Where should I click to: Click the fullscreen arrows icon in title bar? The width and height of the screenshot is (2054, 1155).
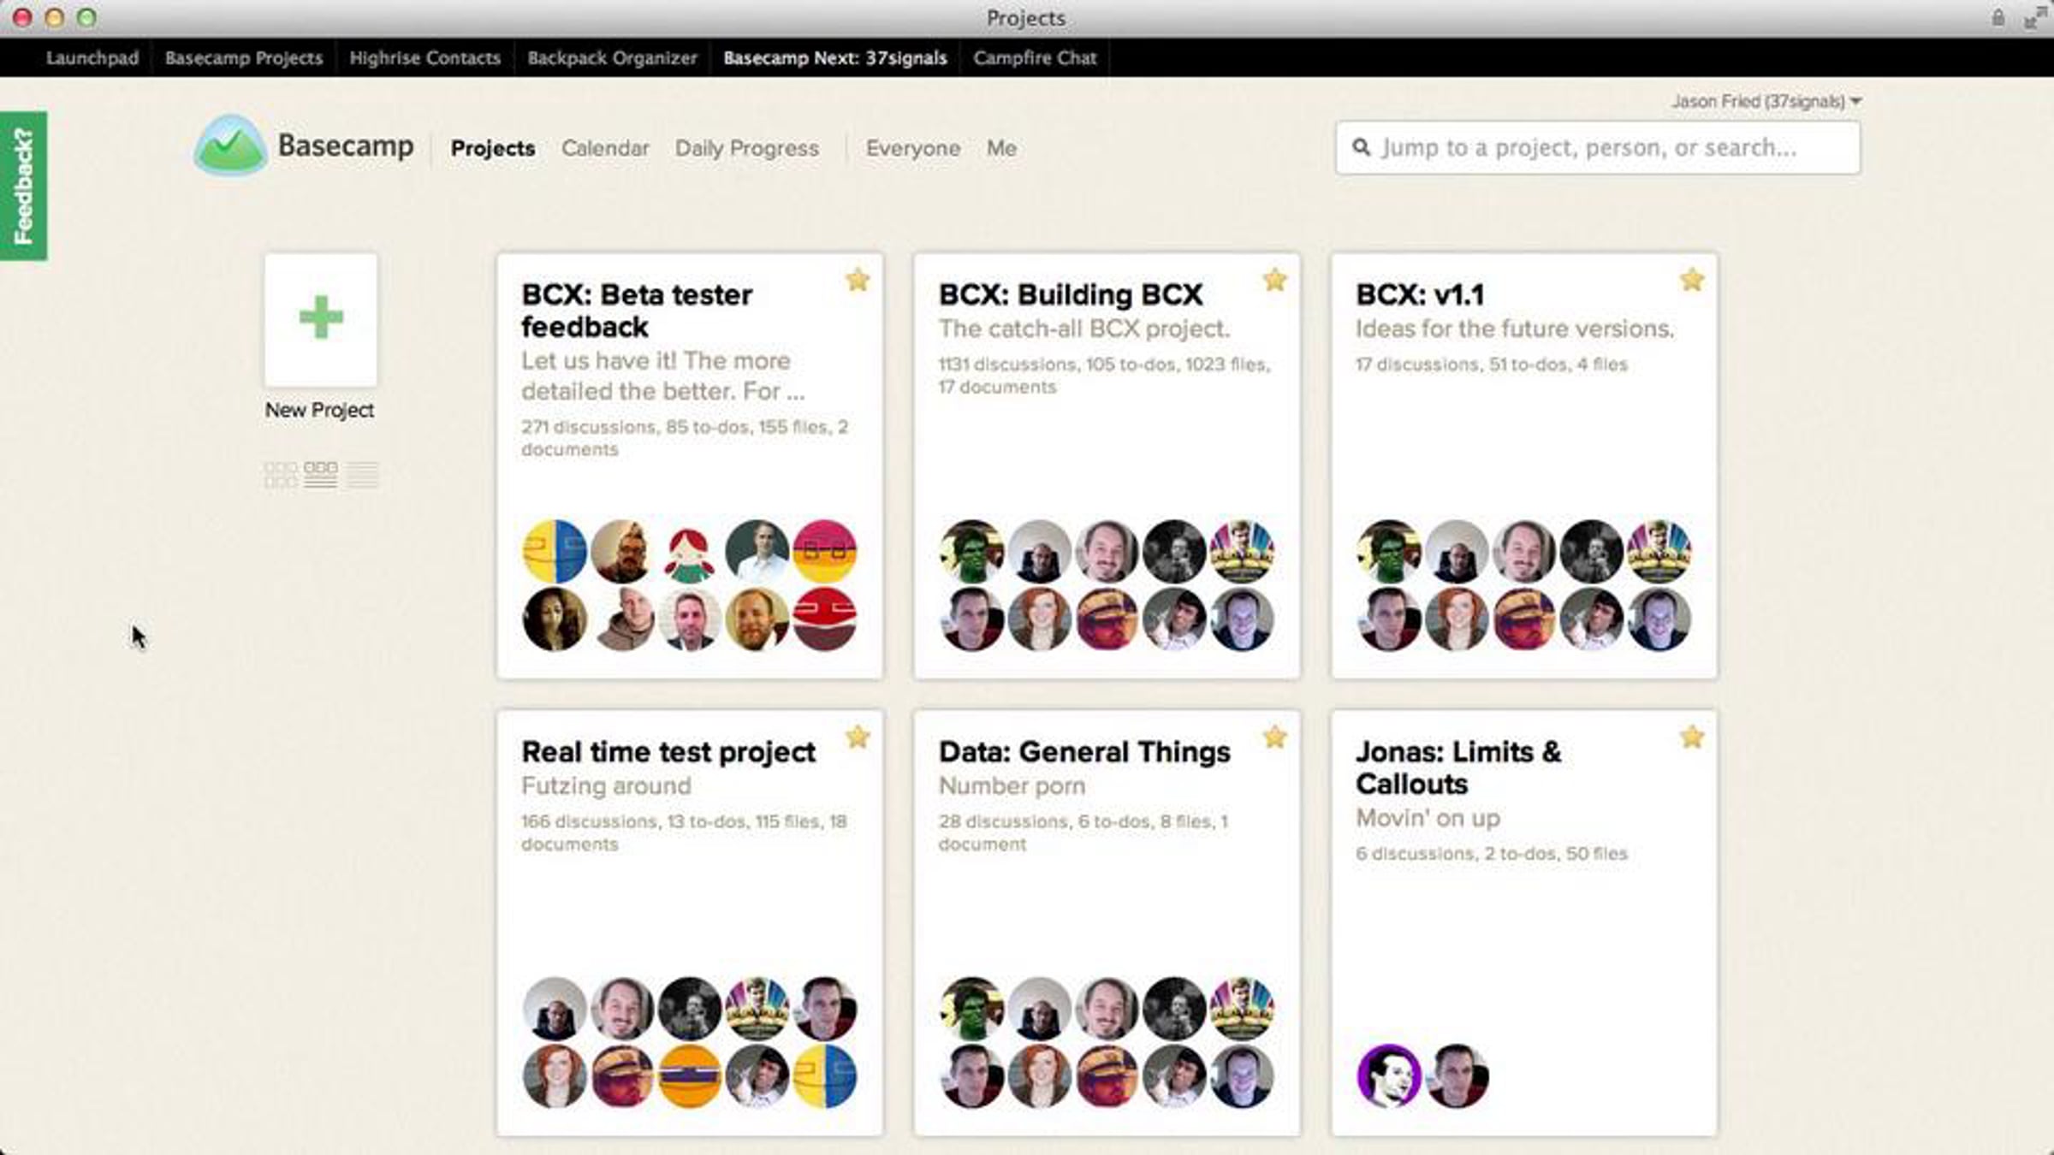2035,18
